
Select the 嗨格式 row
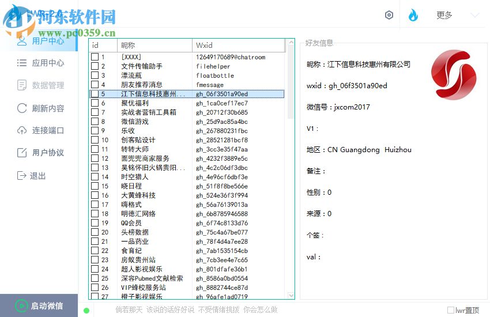(x=187, y=205)
